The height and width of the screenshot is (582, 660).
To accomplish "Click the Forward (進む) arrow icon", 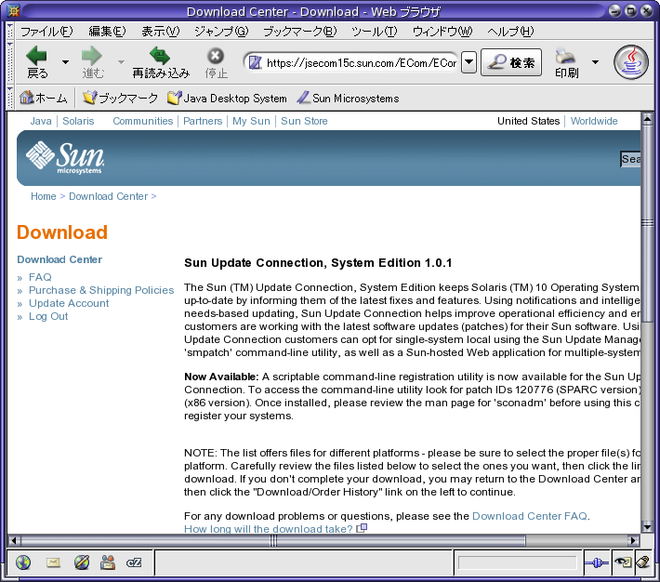I will click(x=92, y=56).
